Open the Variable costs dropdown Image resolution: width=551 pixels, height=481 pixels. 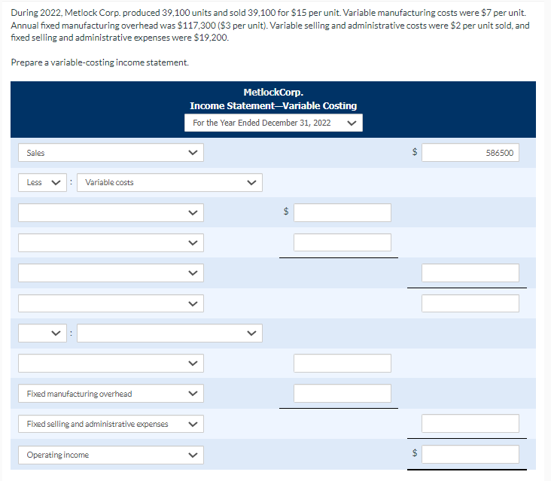(x=169, y=182)
